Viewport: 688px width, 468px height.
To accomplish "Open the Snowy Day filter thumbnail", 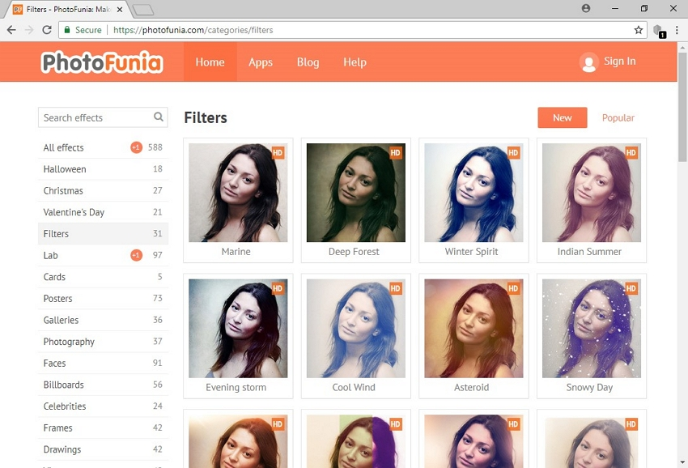I will click(590, 328).
